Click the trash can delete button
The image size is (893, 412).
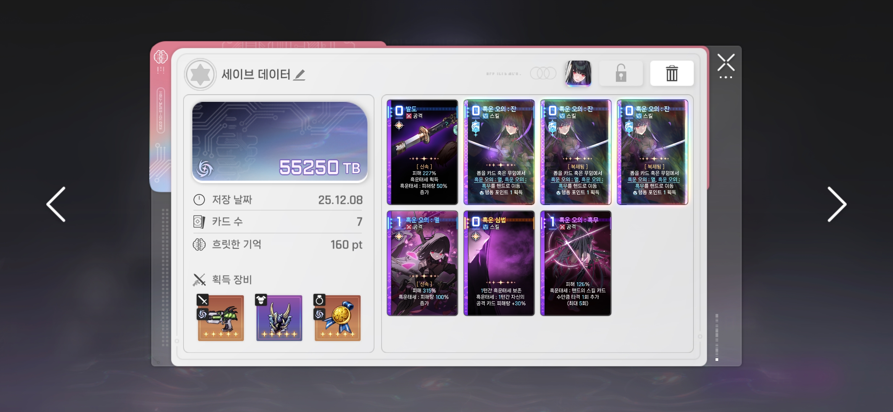(672, 73)
